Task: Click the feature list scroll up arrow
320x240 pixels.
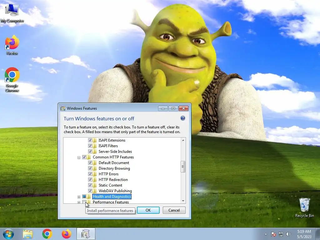Action: [183, 140]
